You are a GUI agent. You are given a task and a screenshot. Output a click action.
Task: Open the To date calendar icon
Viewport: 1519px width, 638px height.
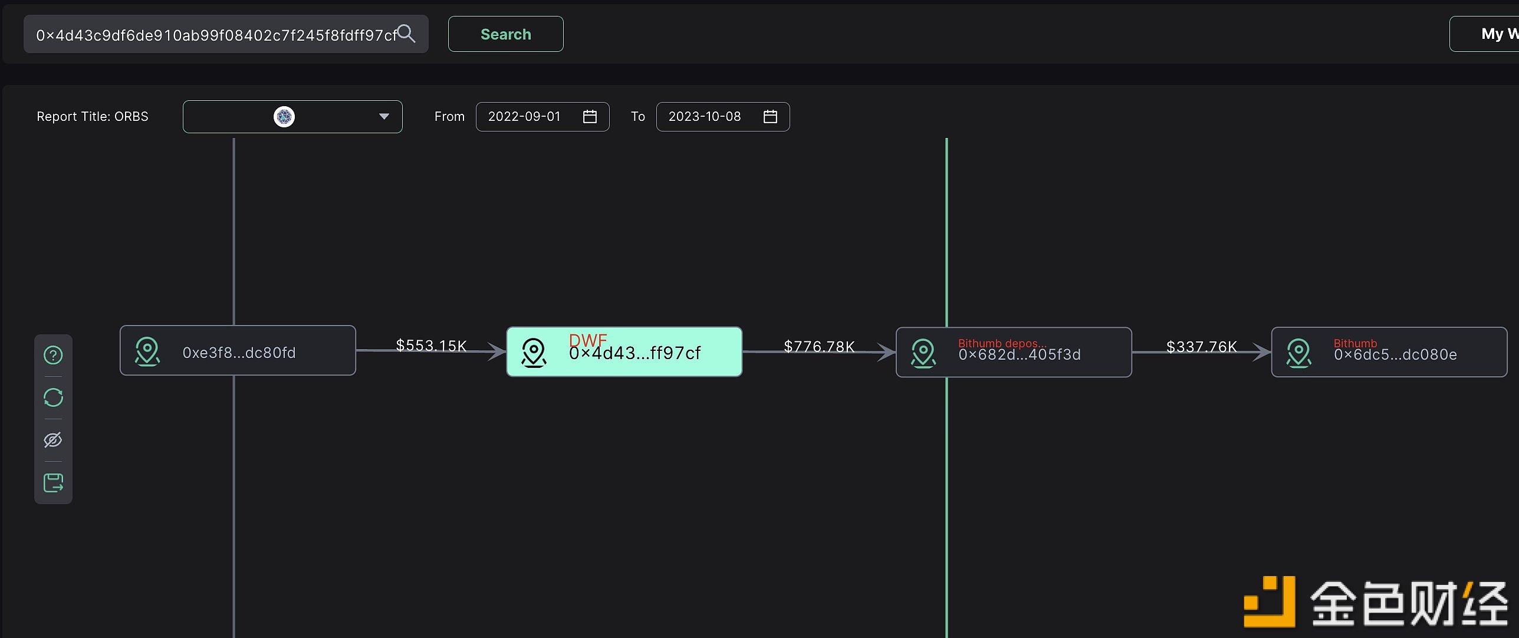[770, 117]
